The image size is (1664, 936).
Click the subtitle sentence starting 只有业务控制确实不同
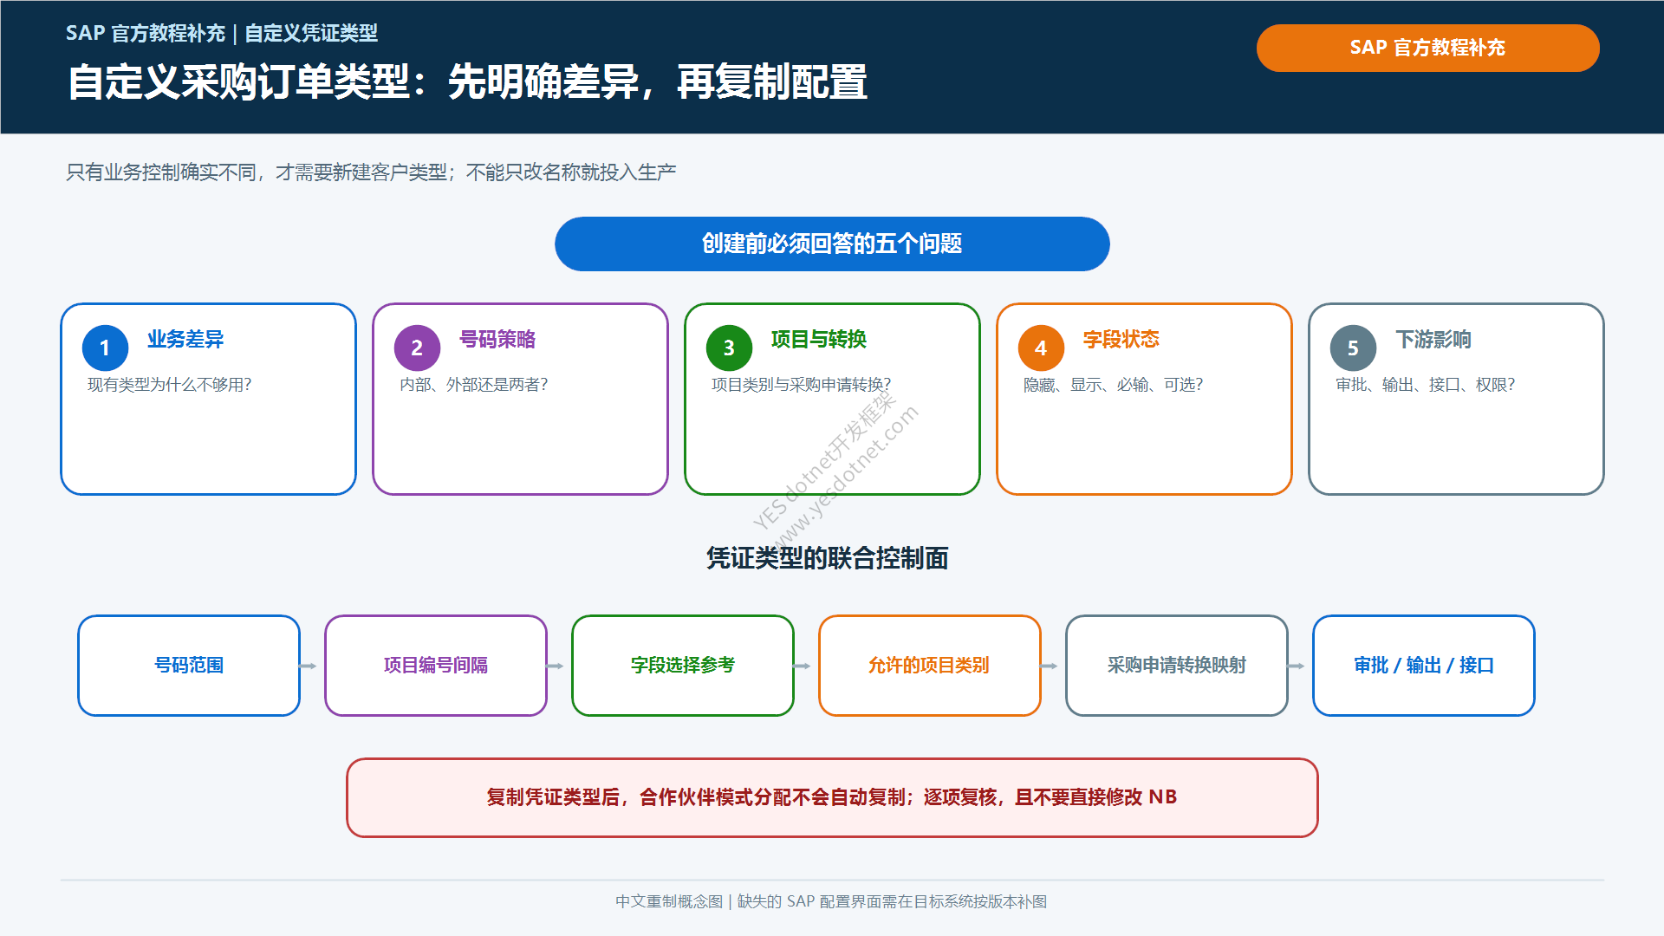click(371, 172)
